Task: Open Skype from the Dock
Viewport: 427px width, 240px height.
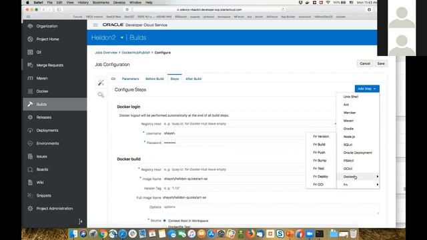Action: click(x=280, y=233)
